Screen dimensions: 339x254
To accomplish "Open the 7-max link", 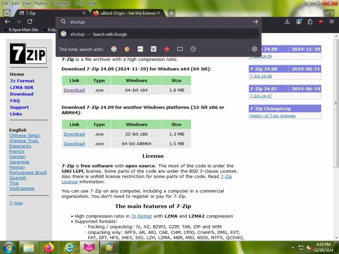I will (16, 203).
